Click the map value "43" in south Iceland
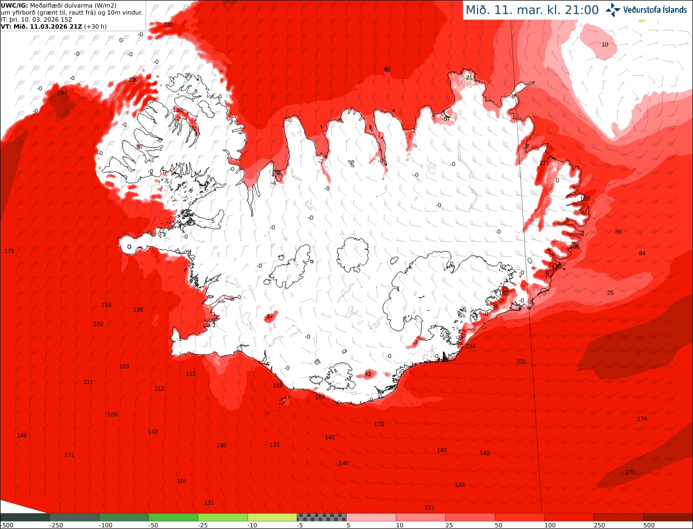The image size is (693, 529). click(x=368, y=374)
